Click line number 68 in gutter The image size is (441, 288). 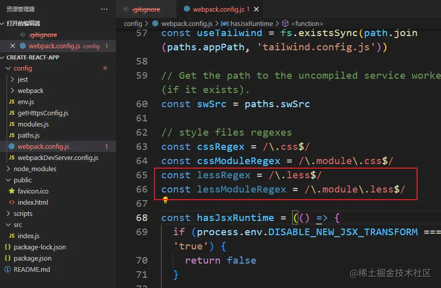tap(142, 218)
